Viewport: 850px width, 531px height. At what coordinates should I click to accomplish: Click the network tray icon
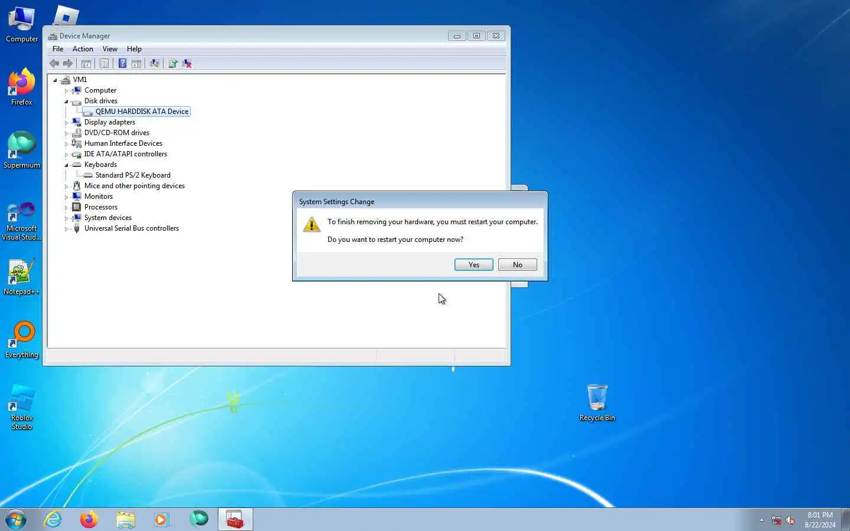click(x=776, y=520)
